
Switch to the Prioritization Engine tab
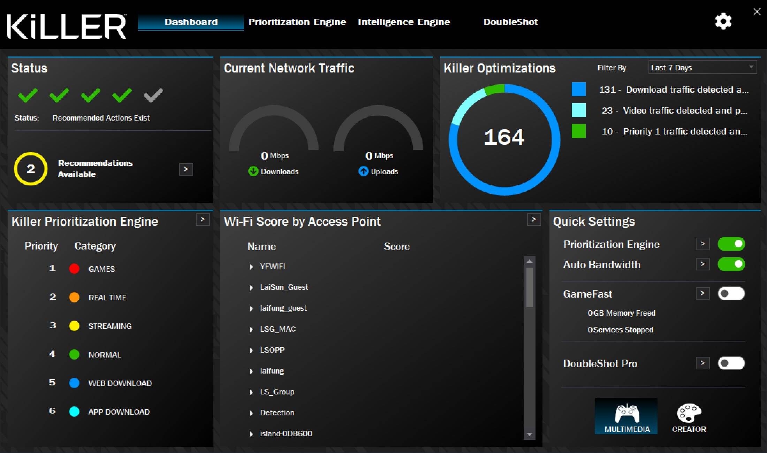tap(297, 22)
